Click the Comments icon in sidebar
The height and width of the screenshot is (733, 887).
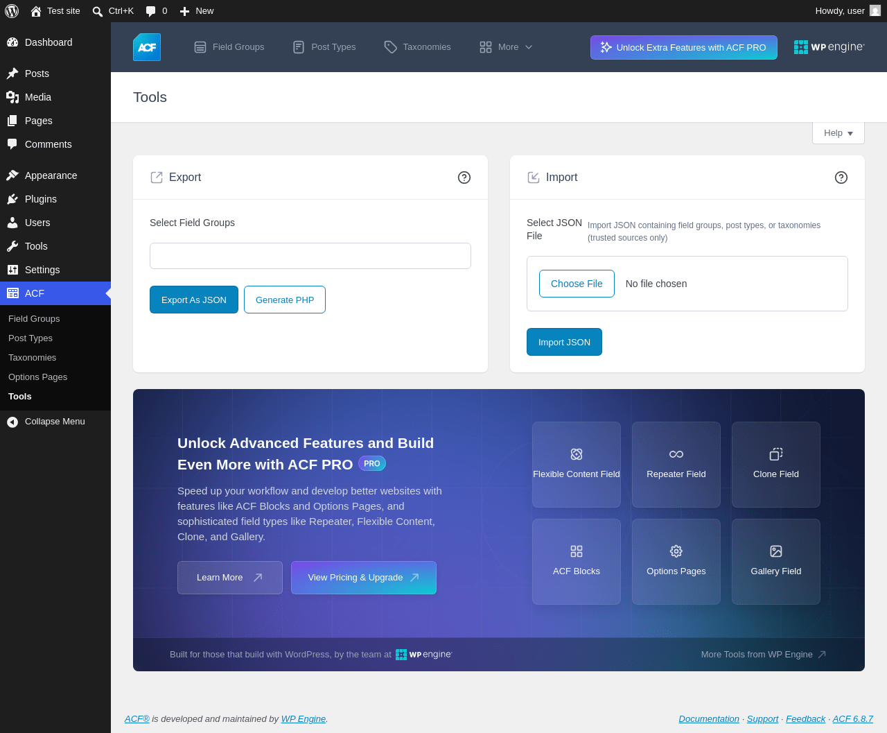12,144
